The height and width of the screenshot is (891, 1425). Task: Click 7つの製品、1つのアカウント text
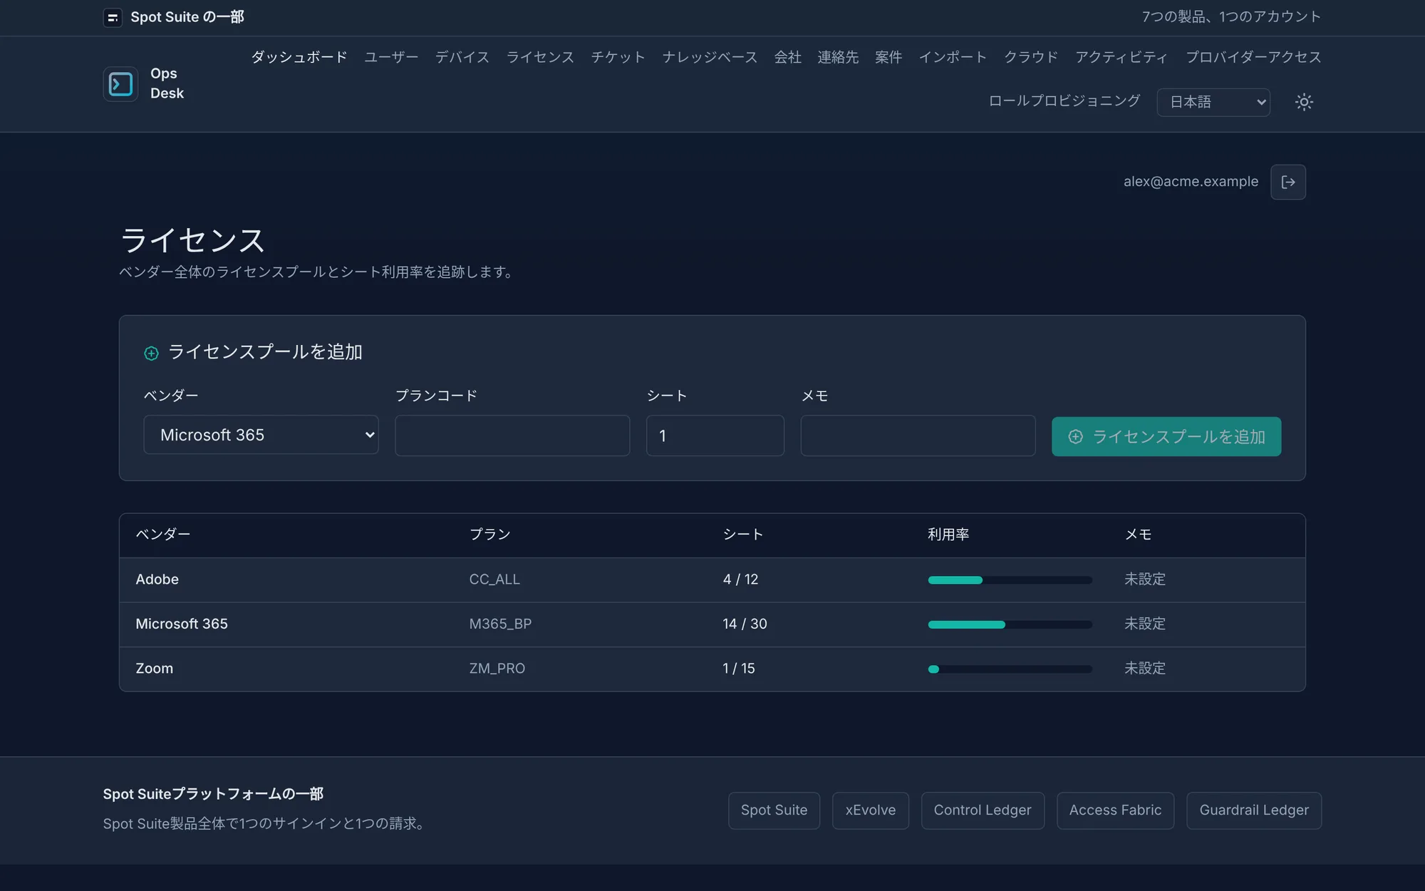coord(1231,17)
